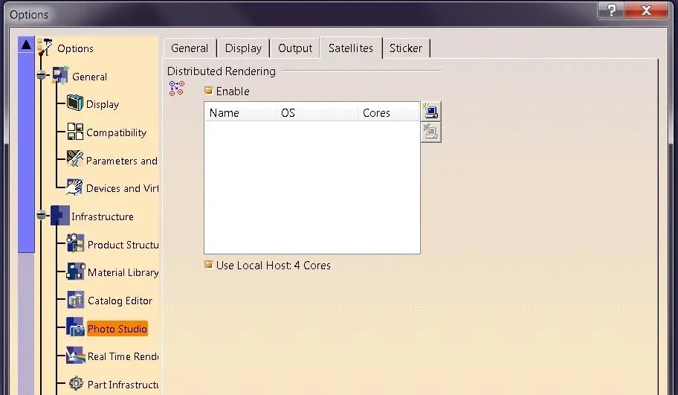
Task: Click the Part Infrastructure gear icon
Action: click(x=75, y=384)
